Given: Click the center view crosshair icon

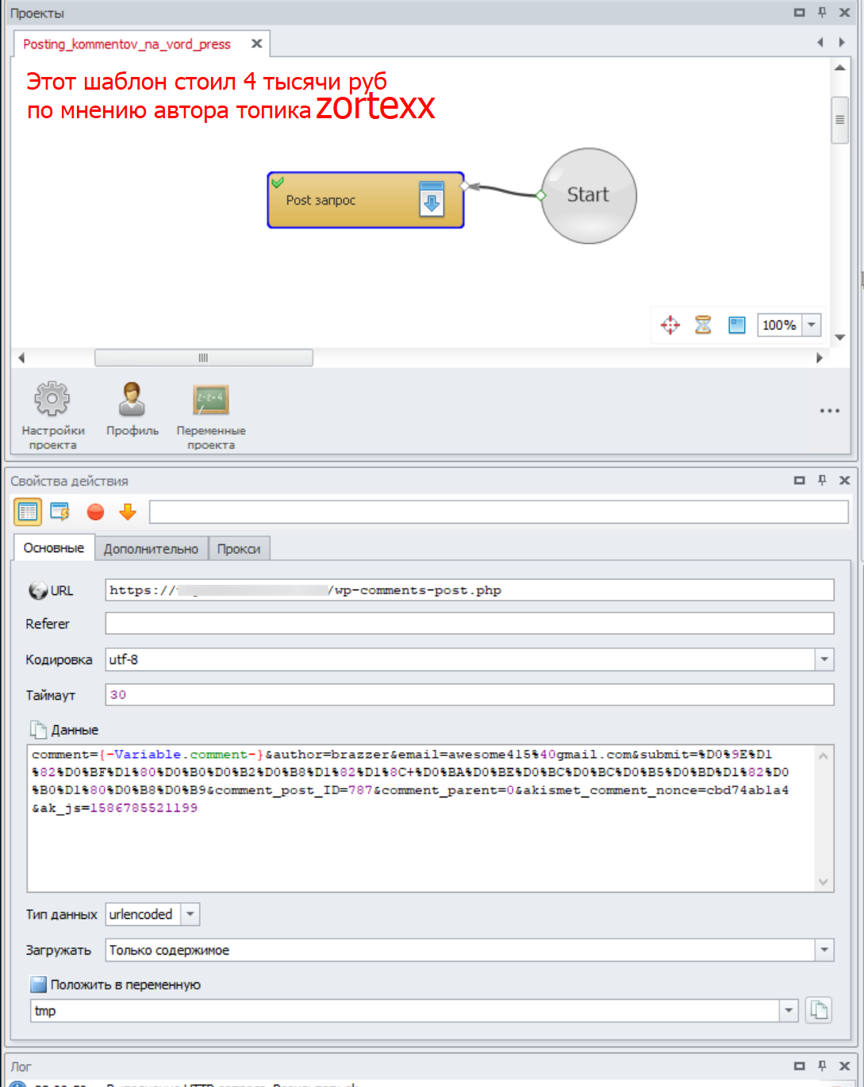Looking at the screenshot, I should point(670,325).
